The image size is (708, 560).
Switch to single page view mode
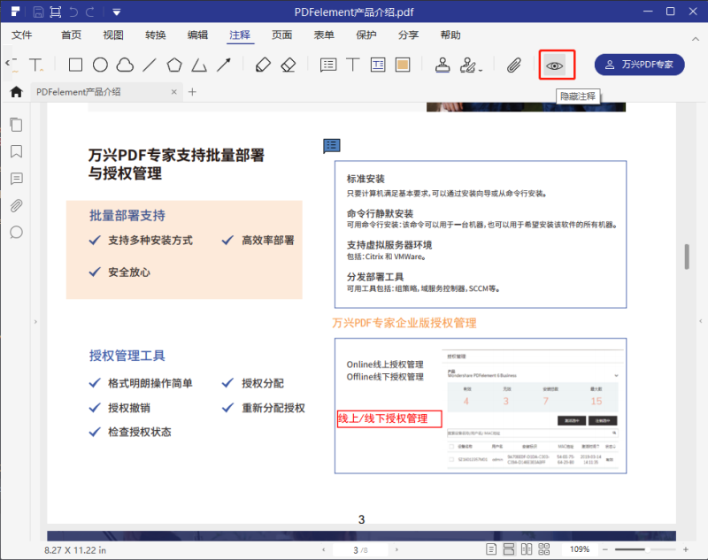click(491, 548)
